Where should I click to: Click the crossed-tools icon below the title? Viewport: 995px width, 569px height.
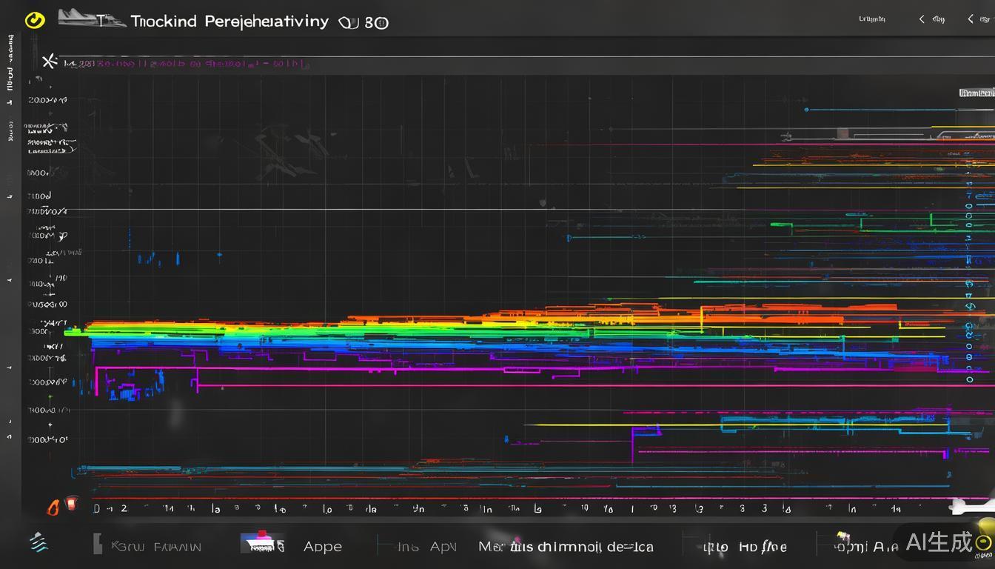pos(50,61)
